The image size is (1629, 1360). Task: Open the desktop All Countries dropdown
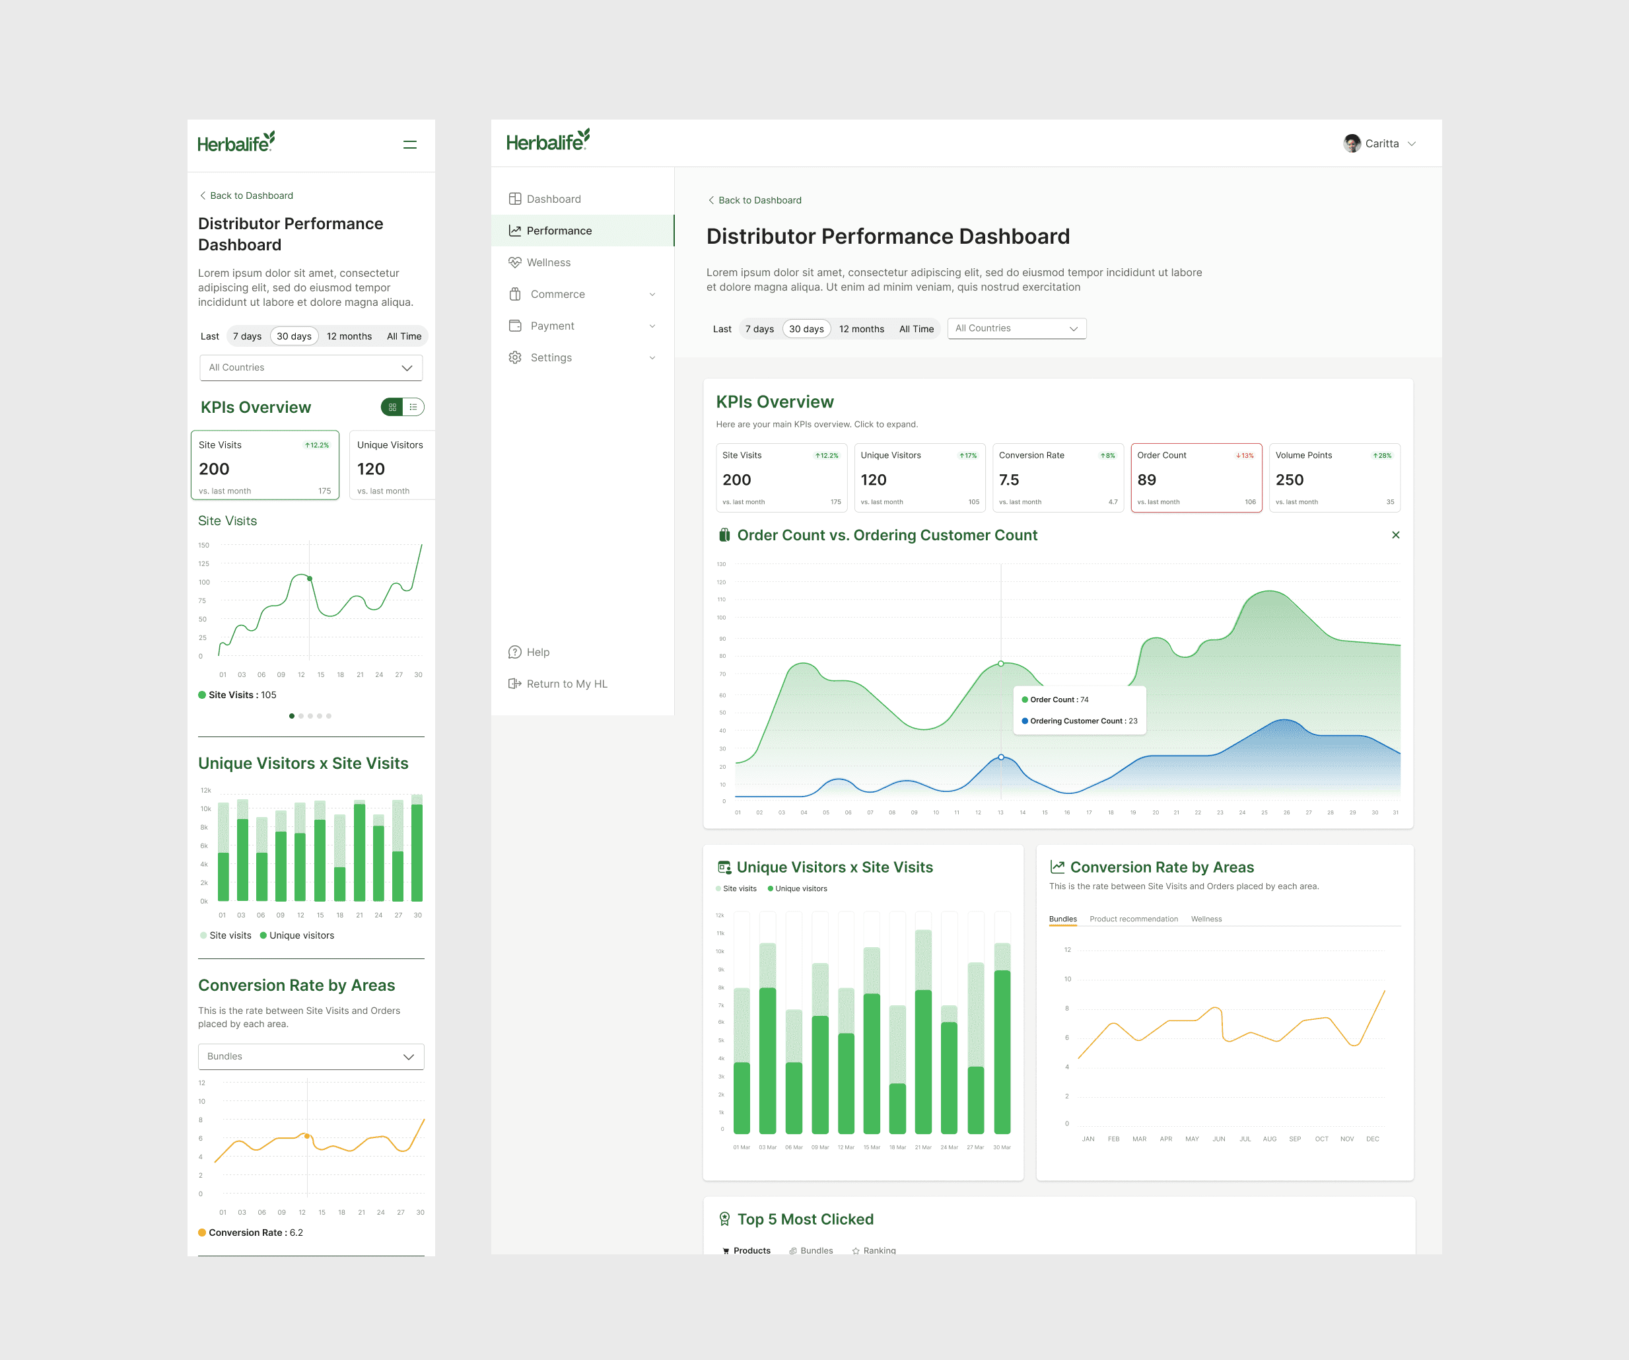[1017, 328]
